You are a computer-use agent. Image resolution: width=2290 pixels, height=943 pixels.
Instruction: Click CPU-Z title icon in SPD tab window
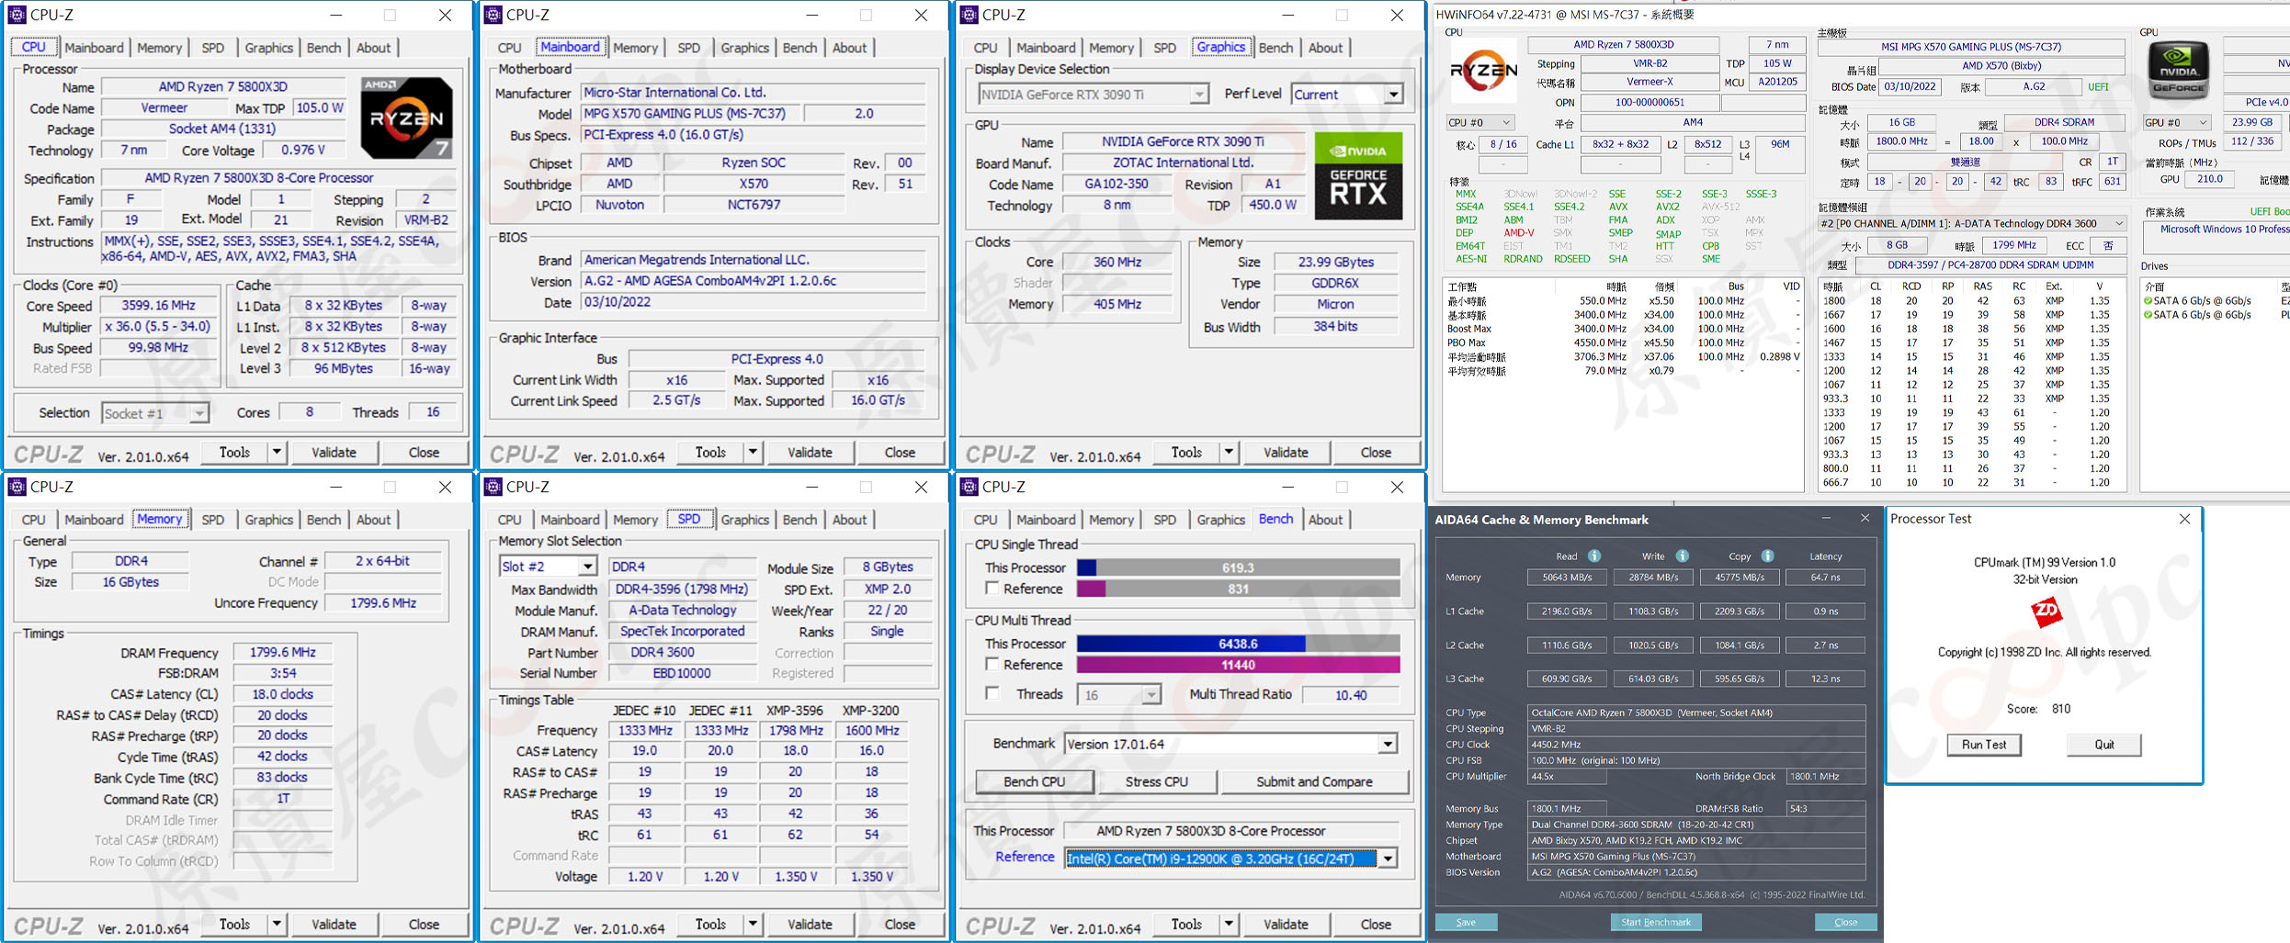coord(493,487)
